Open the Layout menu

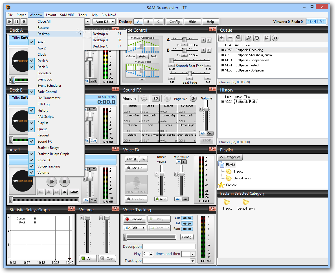51,15
